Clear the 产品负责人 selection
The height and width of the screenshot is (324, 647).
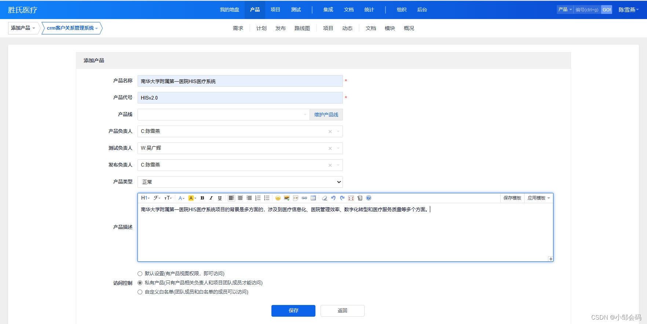(x=330, y=131)
